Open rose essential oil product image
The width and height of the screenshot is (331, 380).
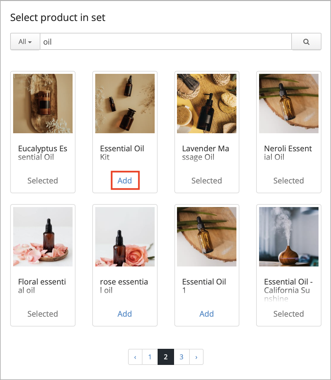[125, 237]
